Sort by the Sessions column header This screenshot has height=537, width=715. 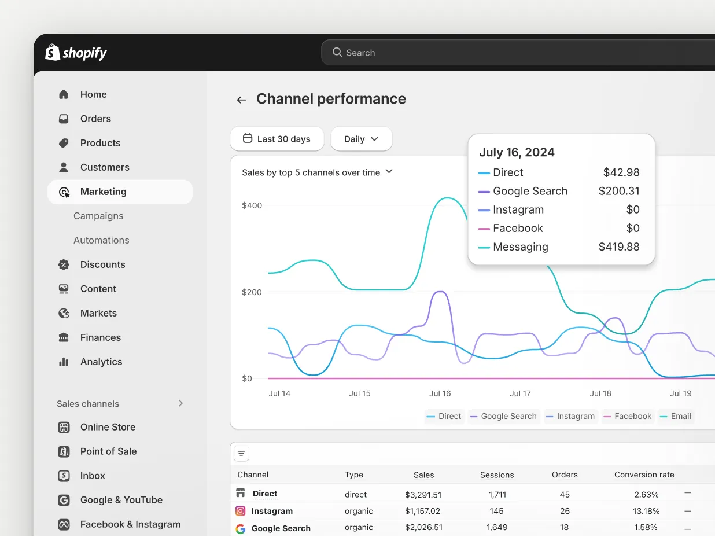coord(497,475)
